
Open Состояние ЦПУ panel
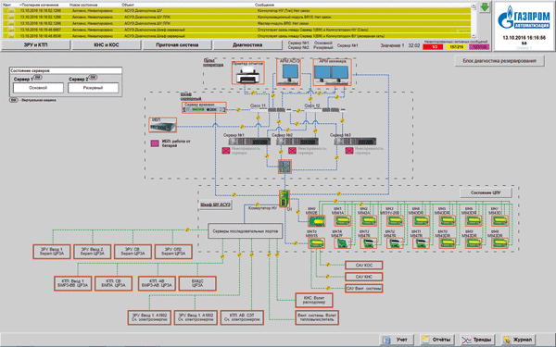486,192
